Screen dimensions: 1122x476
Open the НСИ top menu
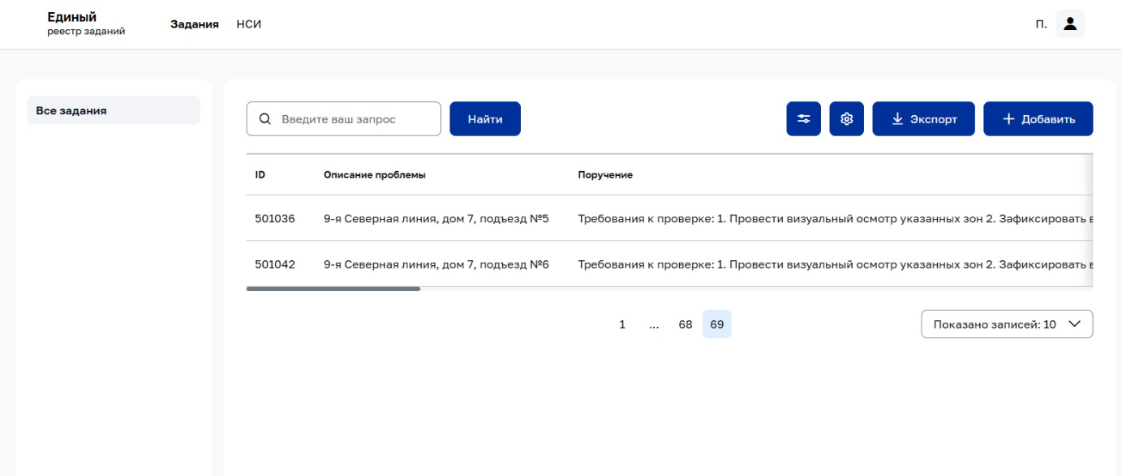249,24
